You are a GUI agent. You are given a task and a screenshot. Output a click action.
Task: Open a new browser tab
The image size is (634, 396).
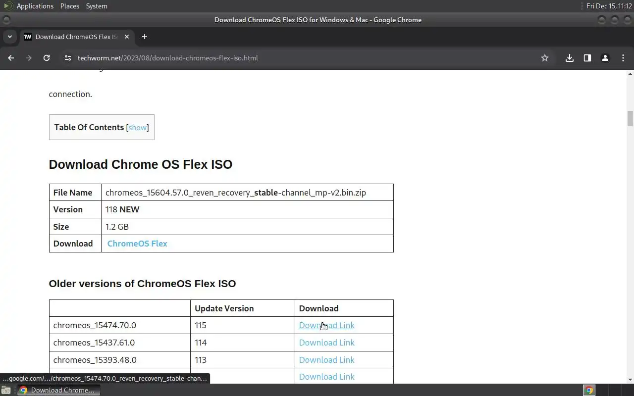(145, 37)
